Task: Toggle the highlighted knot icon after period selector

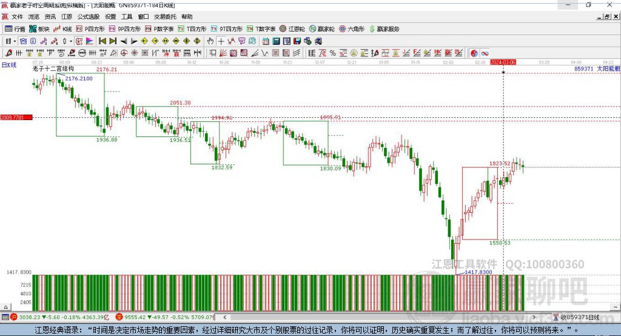Action: click(24, 41)
